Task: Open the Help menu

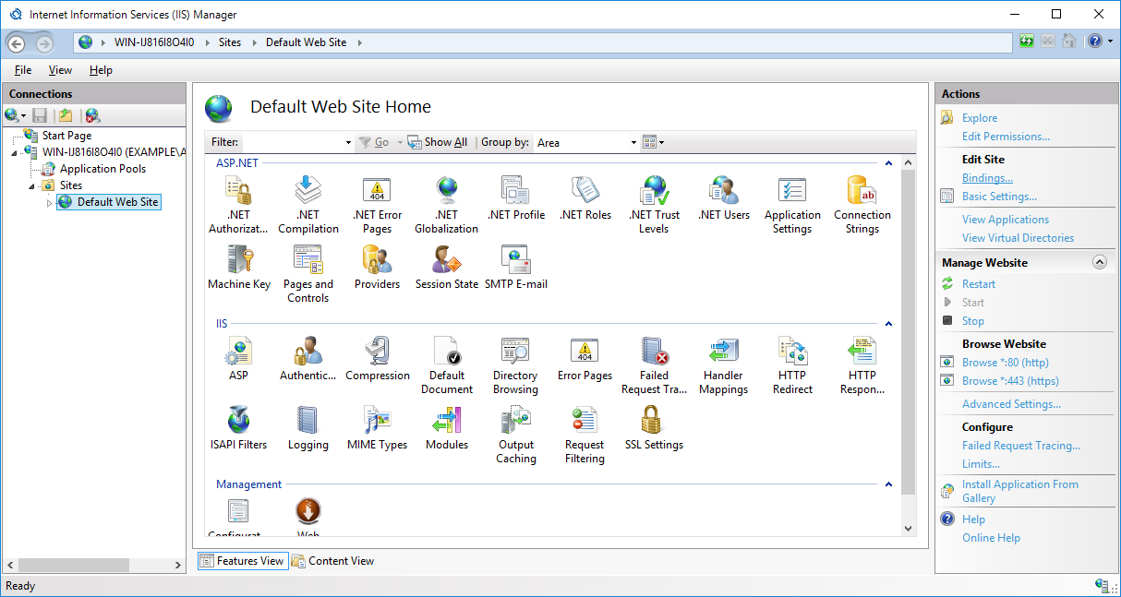Action: click(101, 70)
